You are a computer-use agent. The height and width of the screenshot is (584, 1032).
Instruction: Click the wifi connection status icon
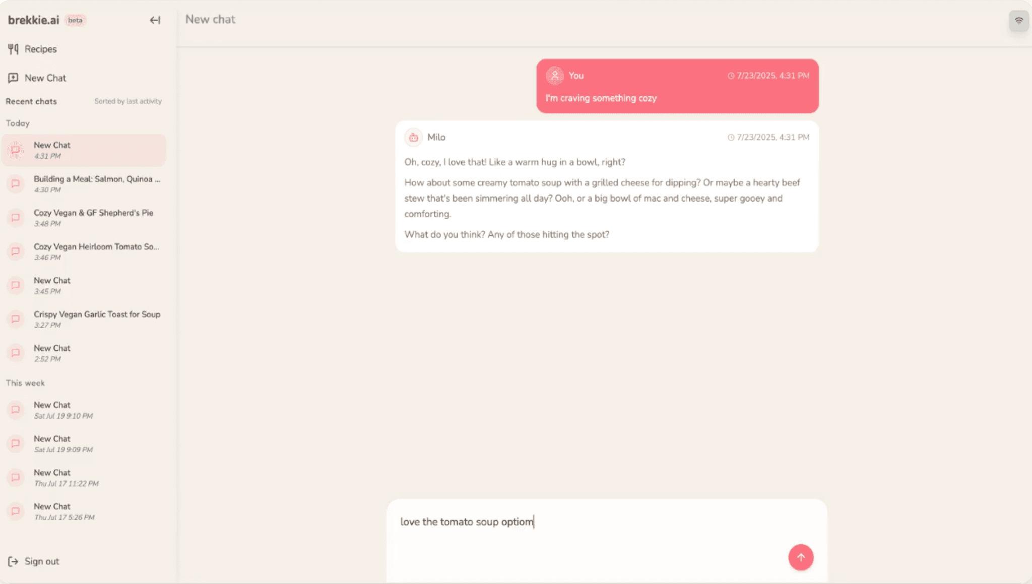1018,21
